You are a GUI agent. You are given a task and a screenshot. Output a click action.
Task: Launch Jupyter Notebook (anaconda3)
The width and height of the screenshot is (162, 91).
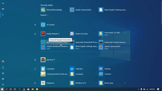(55, 47)
